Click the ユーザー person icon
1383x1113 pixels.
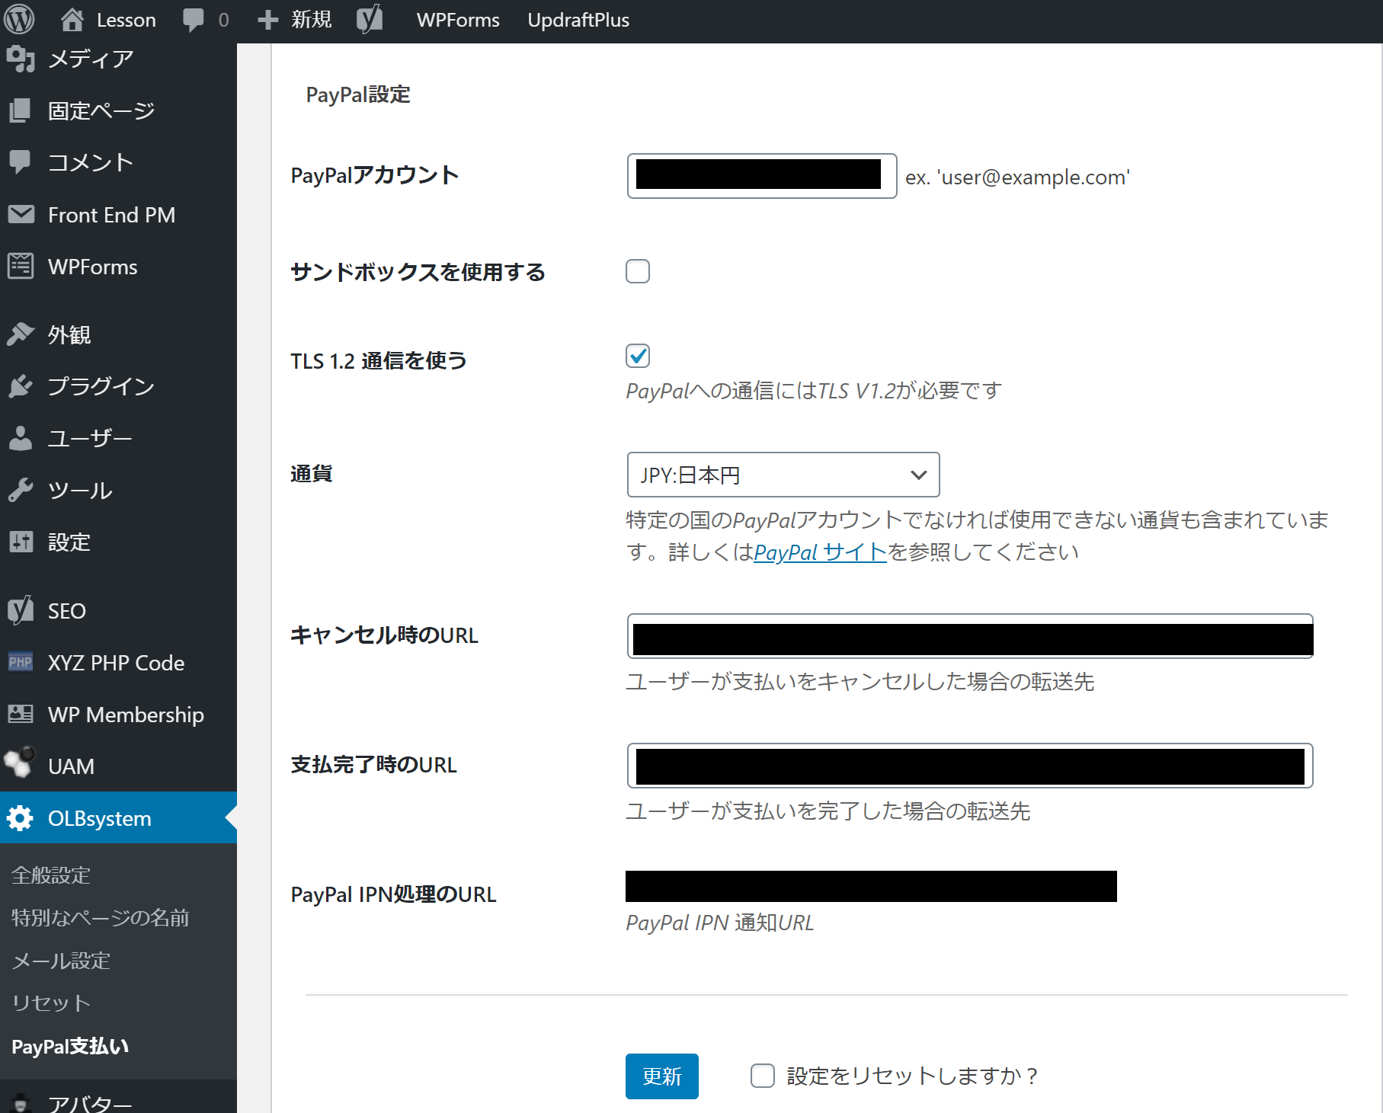point(21,438)
